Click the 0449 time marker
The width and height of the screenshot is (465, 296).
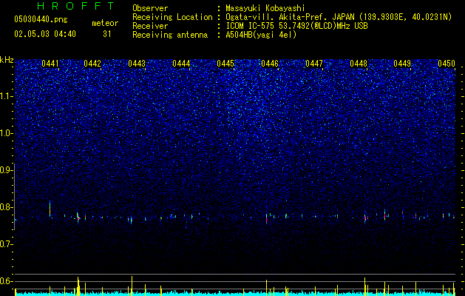[x=402, y=64]
